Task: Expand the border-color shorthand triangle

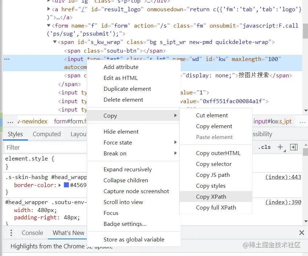Action: tap(59, 185)
